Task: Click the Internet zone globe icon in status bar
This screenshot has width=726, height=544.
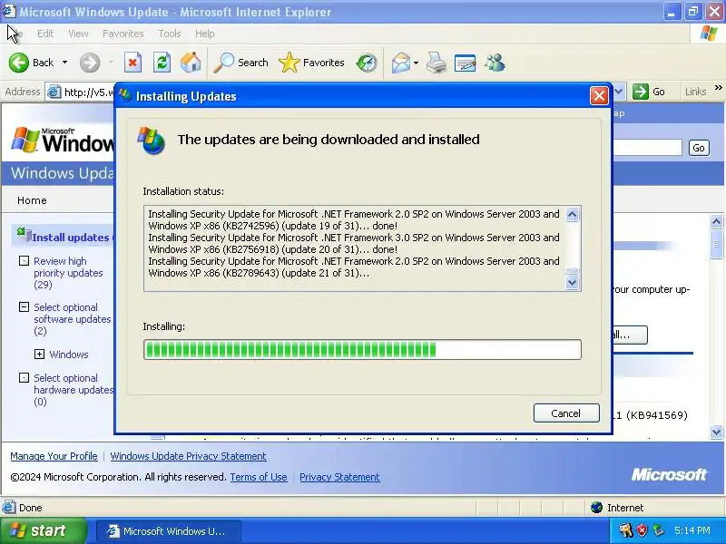Action: (x=597, y=508)
